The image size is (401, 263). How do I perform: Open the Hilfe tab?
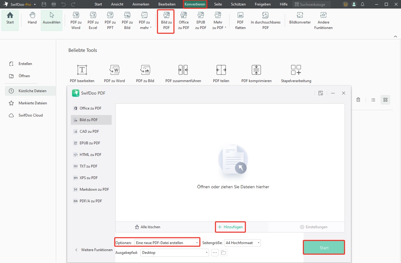pyautogui.click(x=284, y=4)
